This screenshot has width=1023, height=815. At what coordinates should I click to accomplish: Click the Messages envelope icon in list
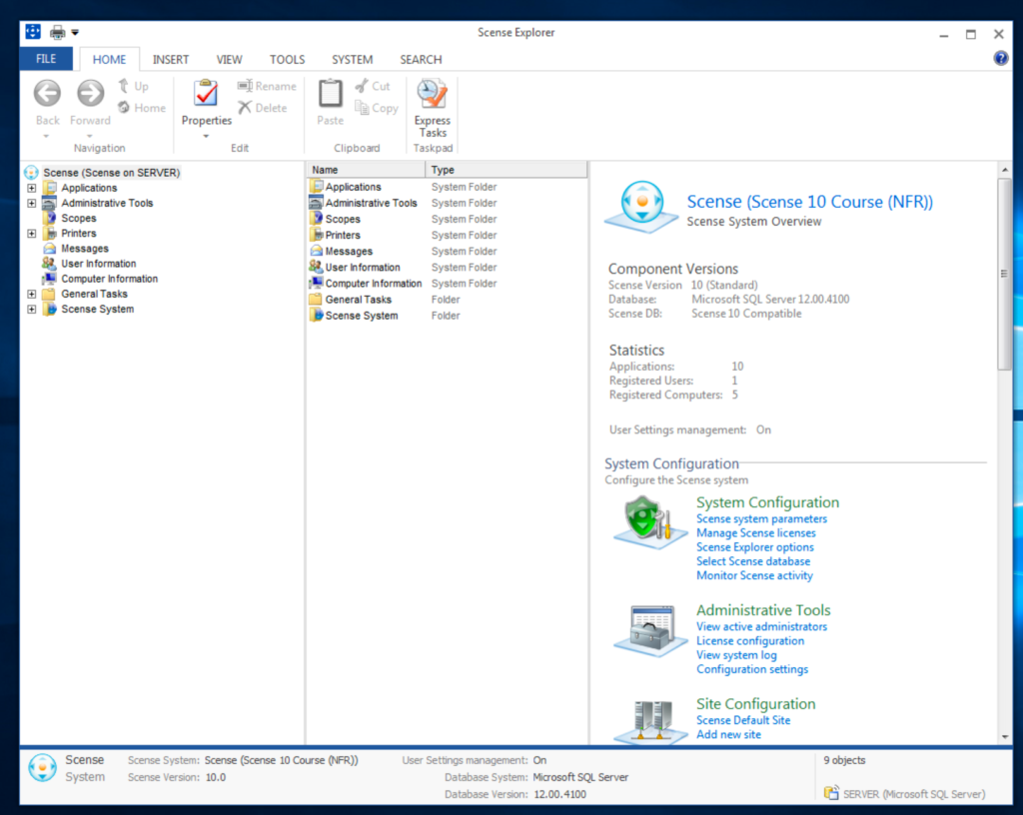pyautogui.click(x=317, y=251)
